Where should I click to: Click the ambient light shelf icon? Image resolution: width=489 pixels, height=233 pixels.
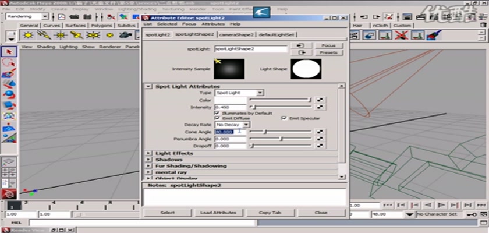pos(29,35)
